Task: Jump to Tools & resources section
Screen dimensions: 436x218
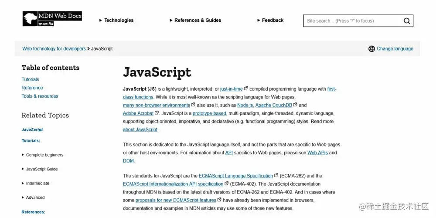Action: click(x=40, y=96)
